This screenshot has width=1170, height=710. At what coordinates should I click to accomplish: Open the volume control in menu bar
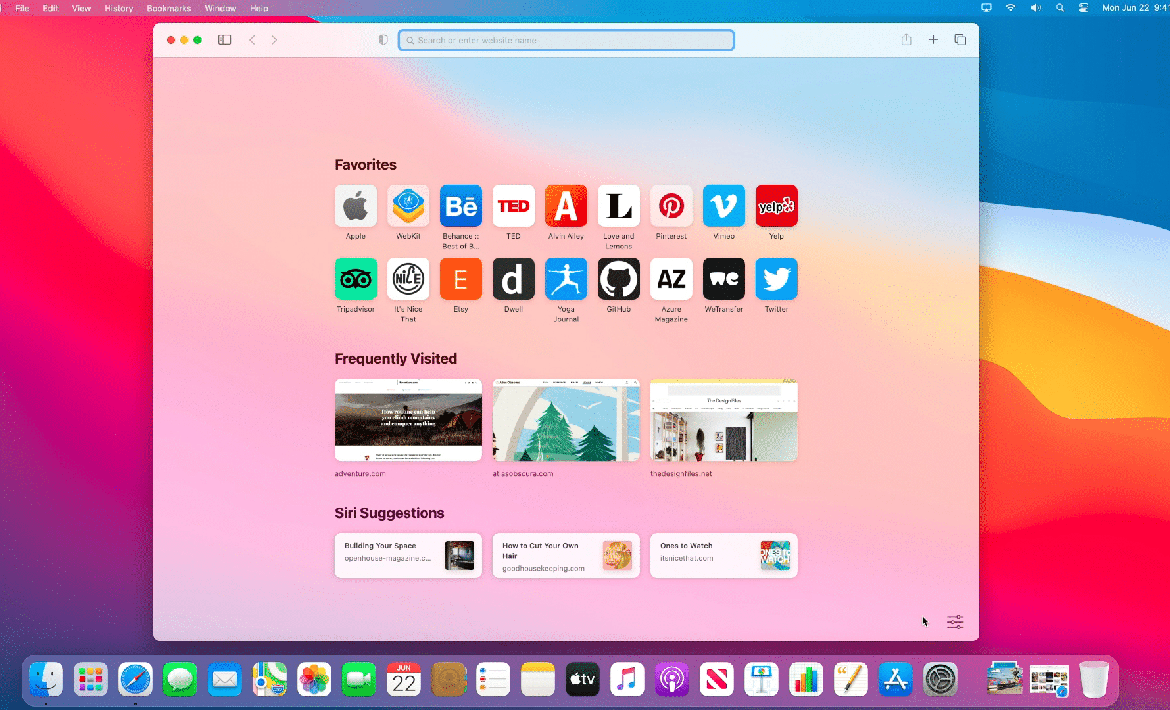pyautogui.click(x=1035, y=8)
